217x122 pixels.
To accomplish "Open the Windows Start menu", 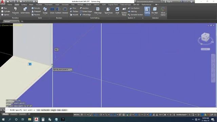I will pyautogui.click(x=3, y=119).
